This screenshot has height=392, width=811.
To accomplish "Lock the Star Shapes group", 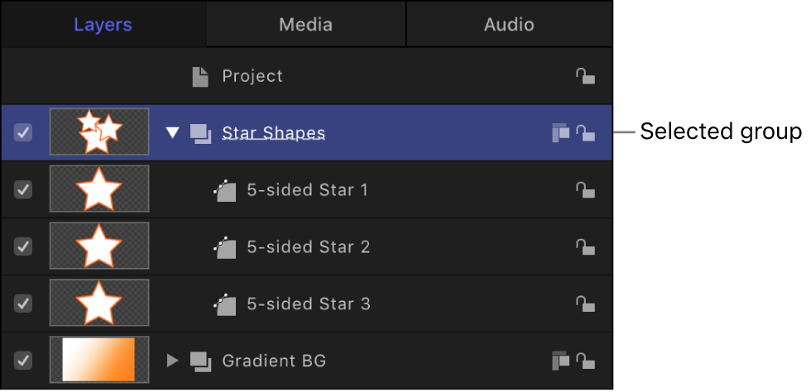I will (x=585, y=132).
